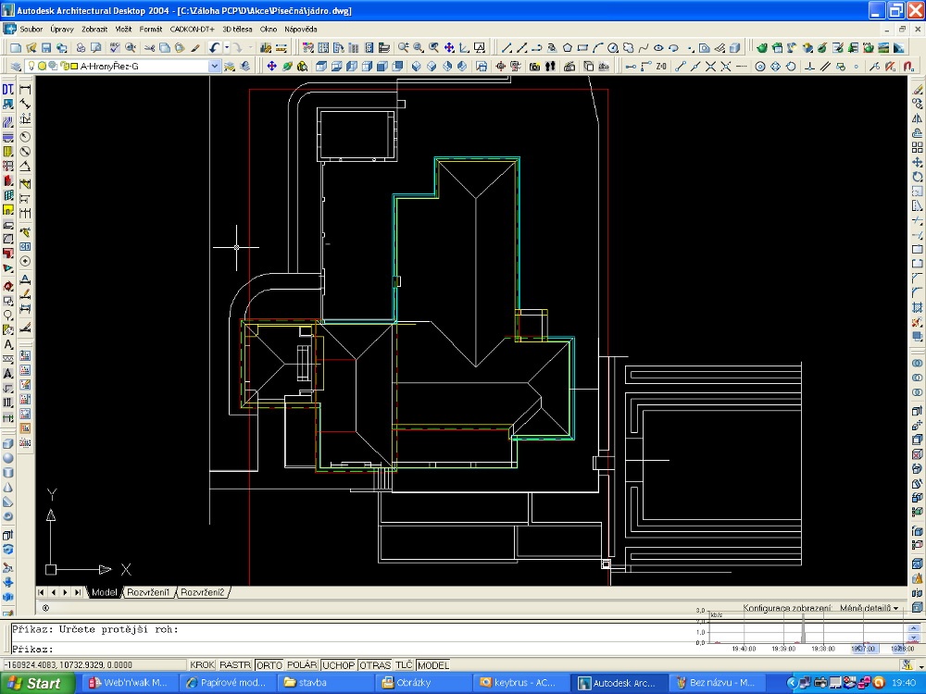Open the Obrázky taskbar button
The height and width of the screenshot is (694, 926).
424,683
